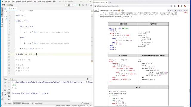The image size is (191, 107).
Task: Open a new browser tab with plus
Action: click(110, 2)
